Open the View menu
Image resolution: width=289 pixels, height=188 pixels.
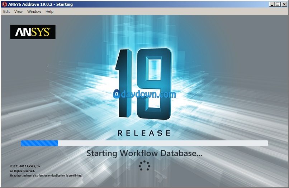(x=18, y=11)
